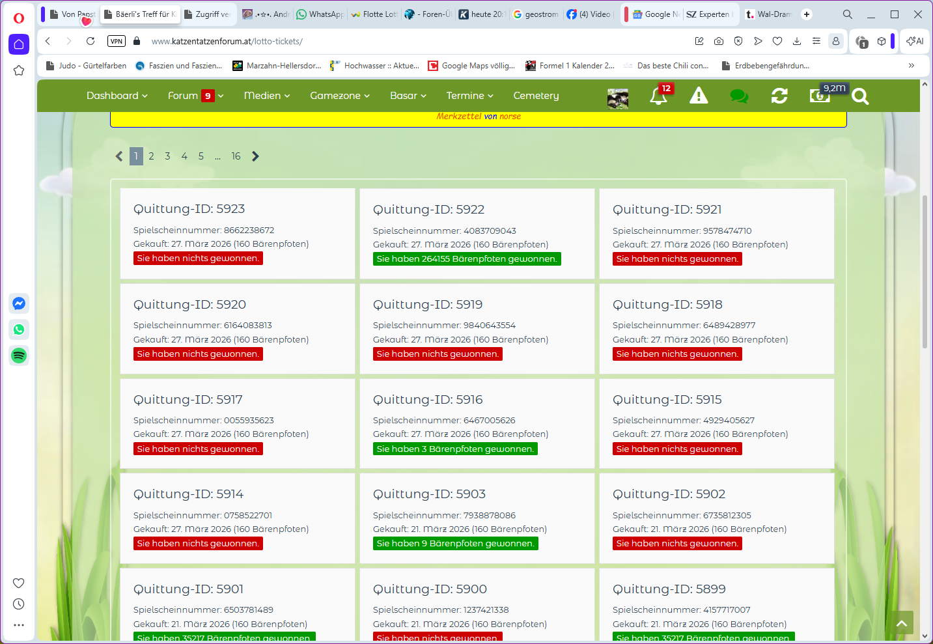933x644 pixels.
Task: Open the Bärenpfoten money balance icon
Action: pos(819,96)
